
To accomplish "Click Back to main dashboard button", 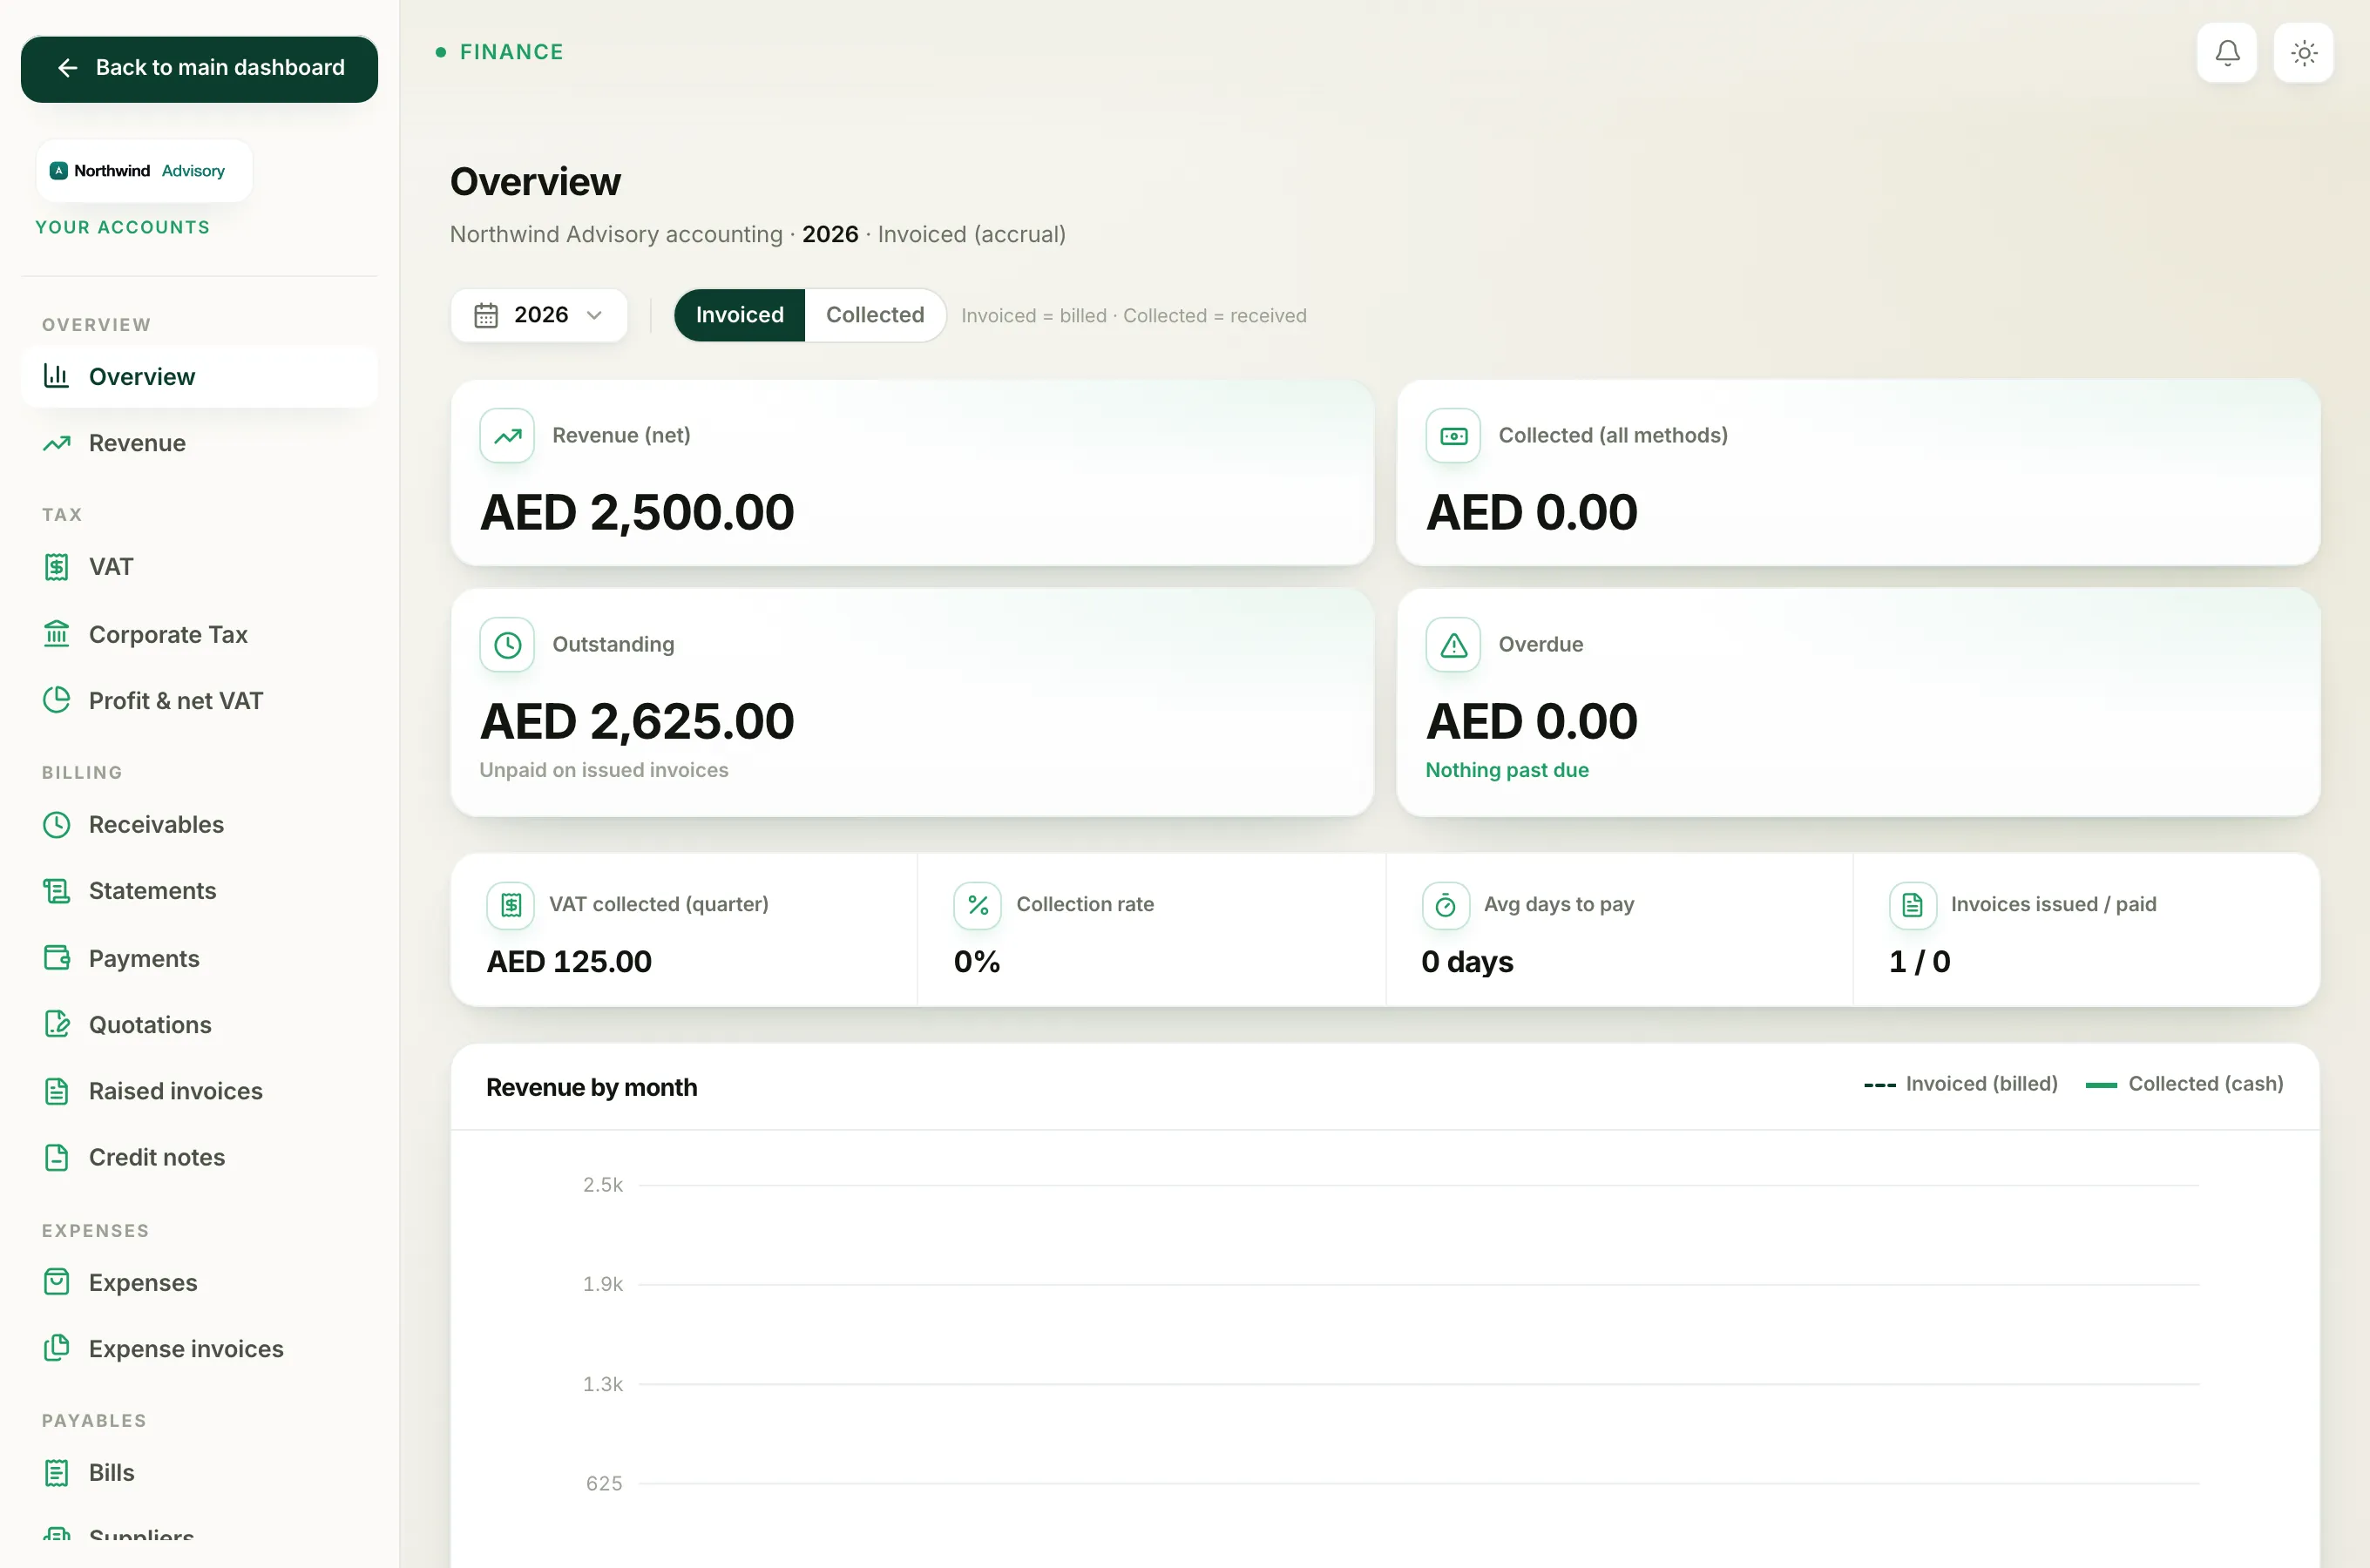I will 199,68.
